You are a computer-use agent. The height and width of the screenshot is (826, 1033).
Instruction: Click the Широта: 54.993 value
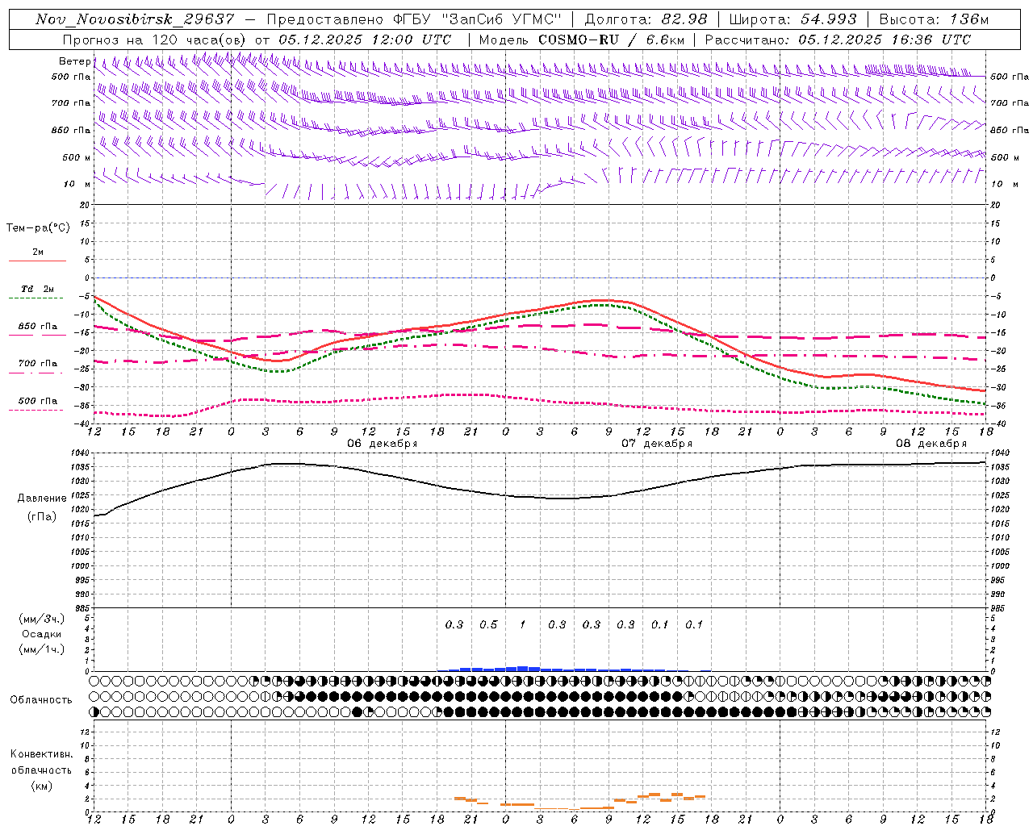click(793, 19)
